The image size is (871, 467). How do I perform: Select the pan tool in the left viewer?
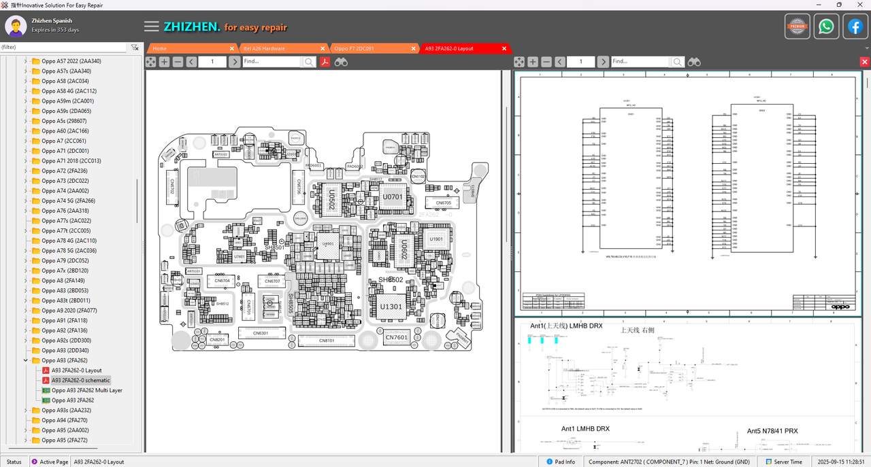[150, 62]
